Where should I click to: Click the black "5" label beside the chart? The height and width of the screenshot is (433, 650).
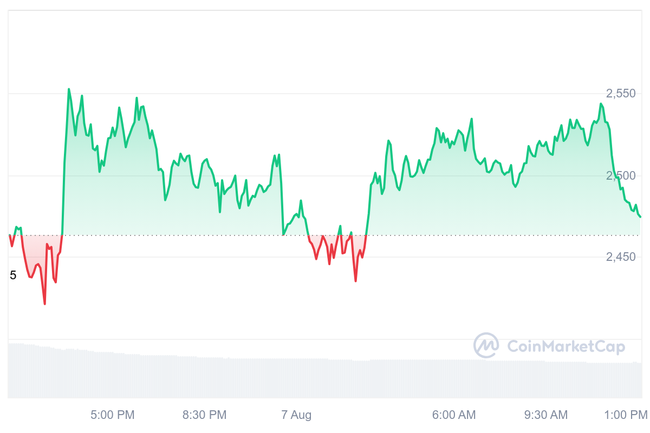pos(13,275)
